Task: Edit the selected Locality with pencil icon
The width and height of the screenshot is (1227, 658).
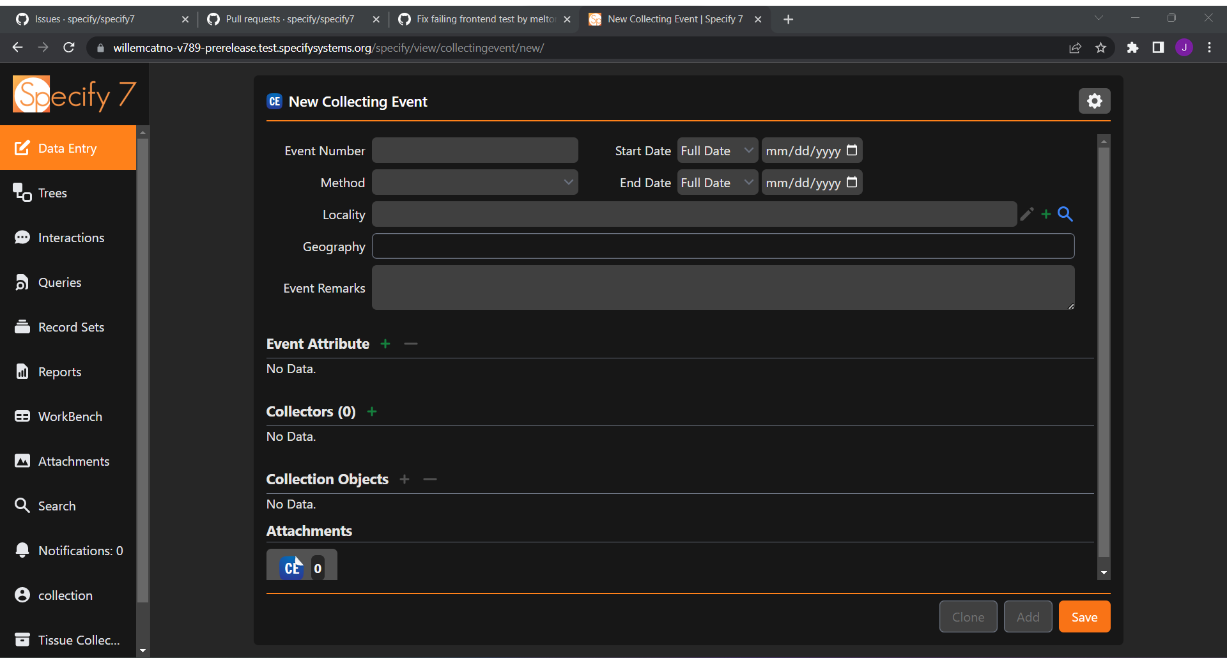Action: tap(1026, 214)
